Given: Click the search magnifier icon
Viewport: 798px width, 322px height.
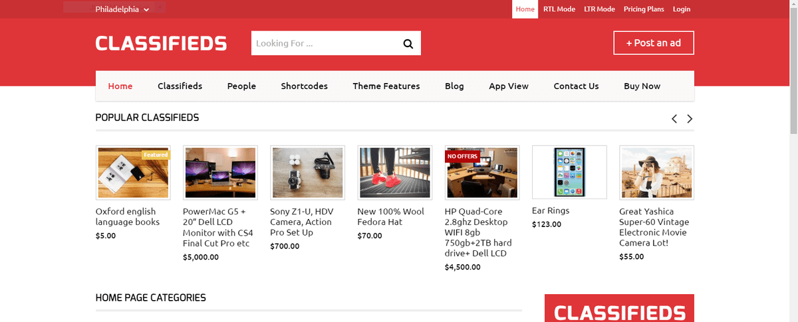Looking at the screenshot, I should [408, 44].
